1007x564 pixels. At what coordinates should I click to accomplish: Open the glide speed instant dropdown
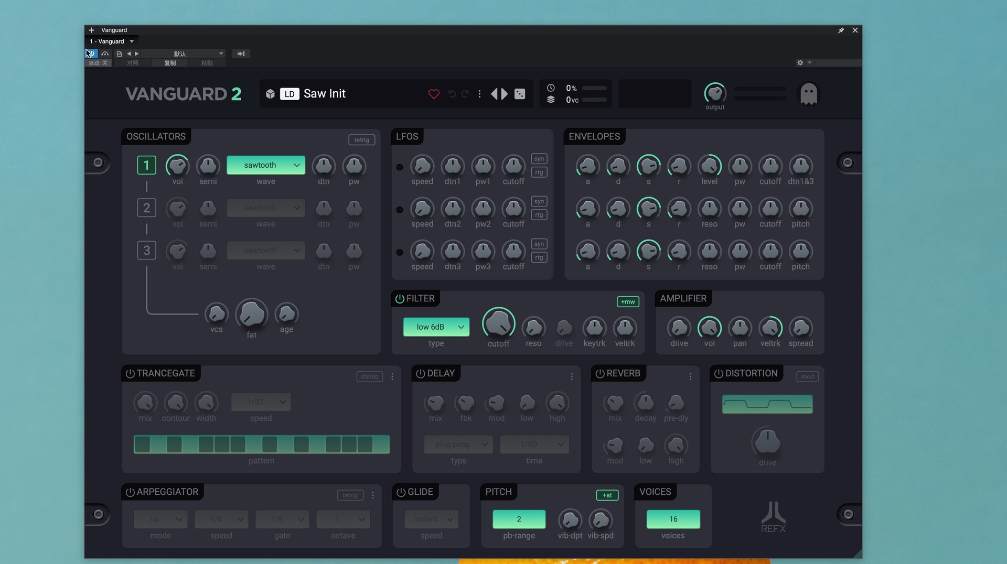click(432, 519)
